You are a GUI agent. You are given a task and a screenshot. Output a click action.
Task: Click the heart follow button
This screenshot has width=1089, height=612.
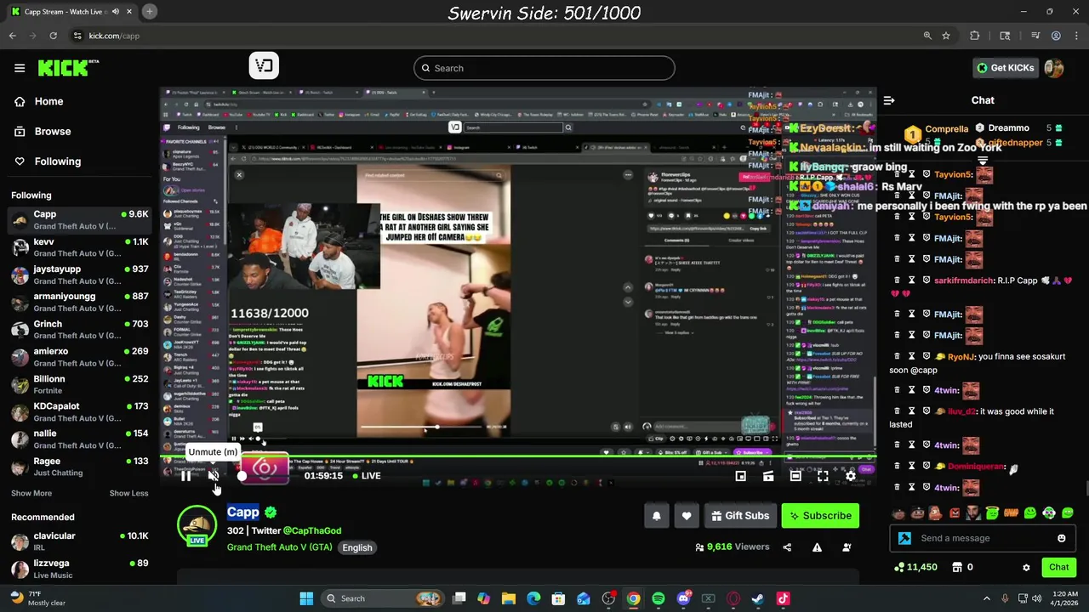pos(687,515)
